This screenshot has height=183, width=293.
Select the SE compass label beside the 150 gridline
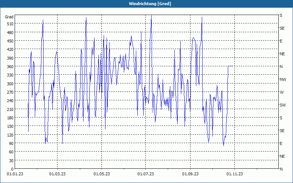point(282,131)
